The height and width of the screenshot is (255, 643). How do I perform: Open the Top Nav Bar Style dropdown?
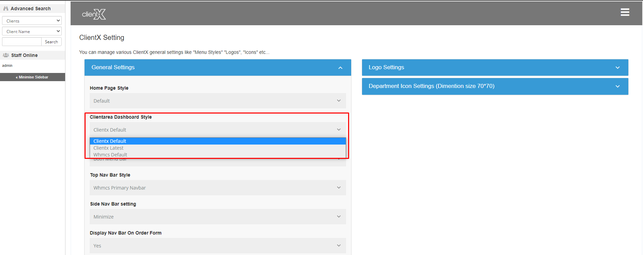click(218, 188)
